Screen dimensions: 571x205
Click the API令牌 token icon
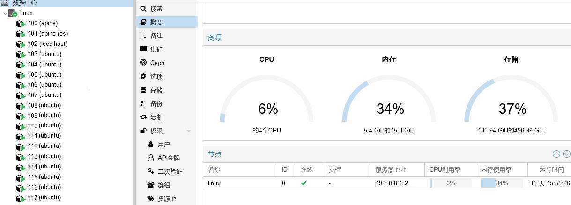click(151, 158)
